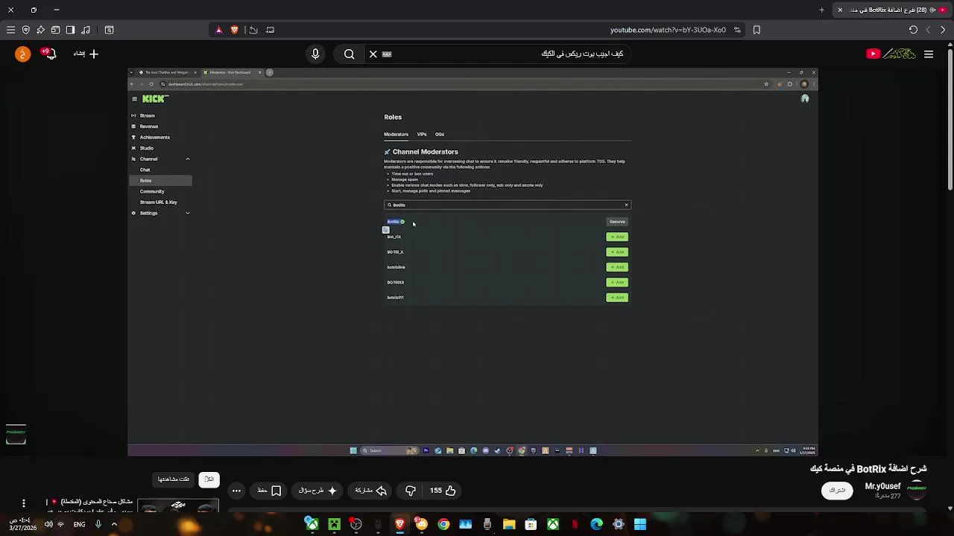Open Chat under Channel
Image resolution: width=954 pixels, height=536 pixels.
tap(145, 170)
